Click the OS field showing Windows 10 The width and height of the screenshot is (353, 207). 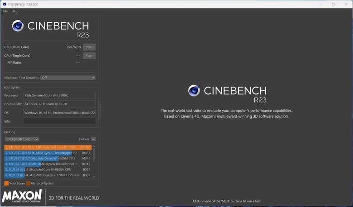59,113
